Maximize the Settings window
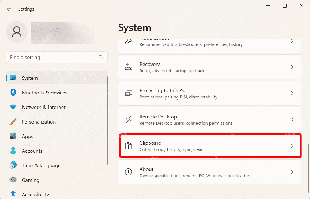Screen dimensions: 310x199 pos(285,6)
